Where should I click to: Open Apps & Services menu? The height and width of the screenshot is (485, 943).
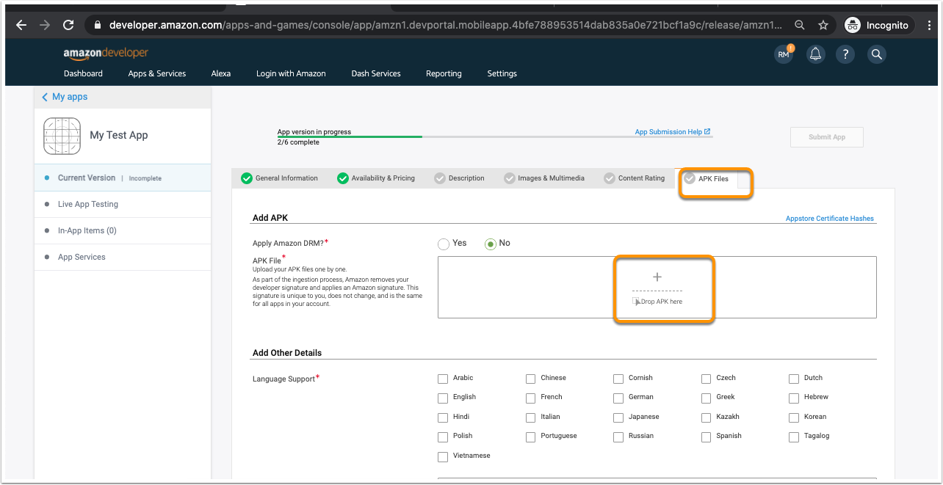coord(157,73)
